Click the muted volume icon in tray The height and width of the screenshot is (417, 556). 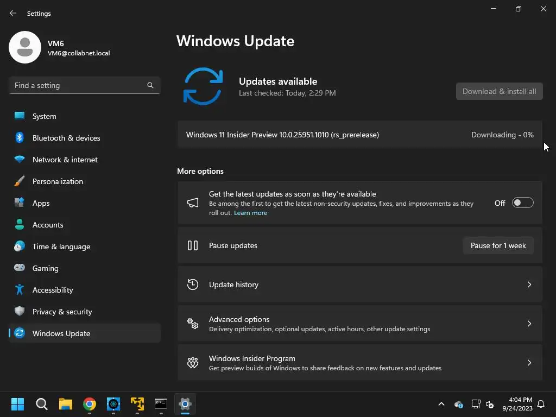490,404
